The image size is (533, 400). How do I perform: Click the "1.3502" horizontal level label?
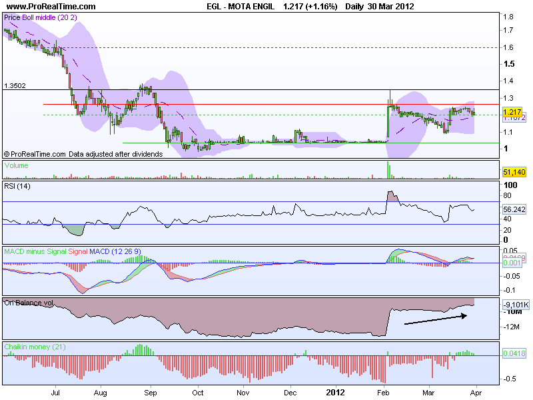click(15, 86)
